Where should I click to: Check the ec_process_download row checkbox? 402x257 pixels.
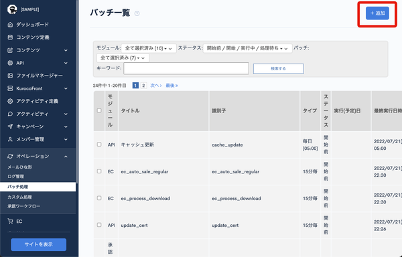(99, 198)
